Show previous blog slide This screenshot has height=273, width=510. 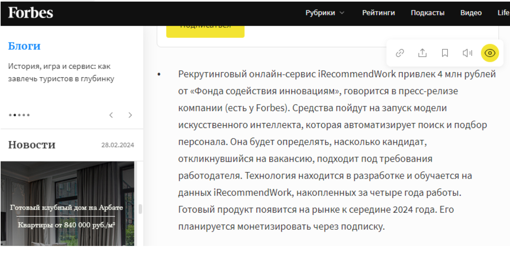(111, 115)
